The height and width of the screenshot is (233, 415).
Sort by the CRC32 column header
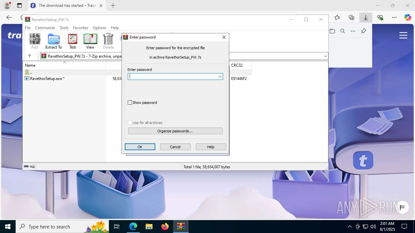tap(237, 65)
